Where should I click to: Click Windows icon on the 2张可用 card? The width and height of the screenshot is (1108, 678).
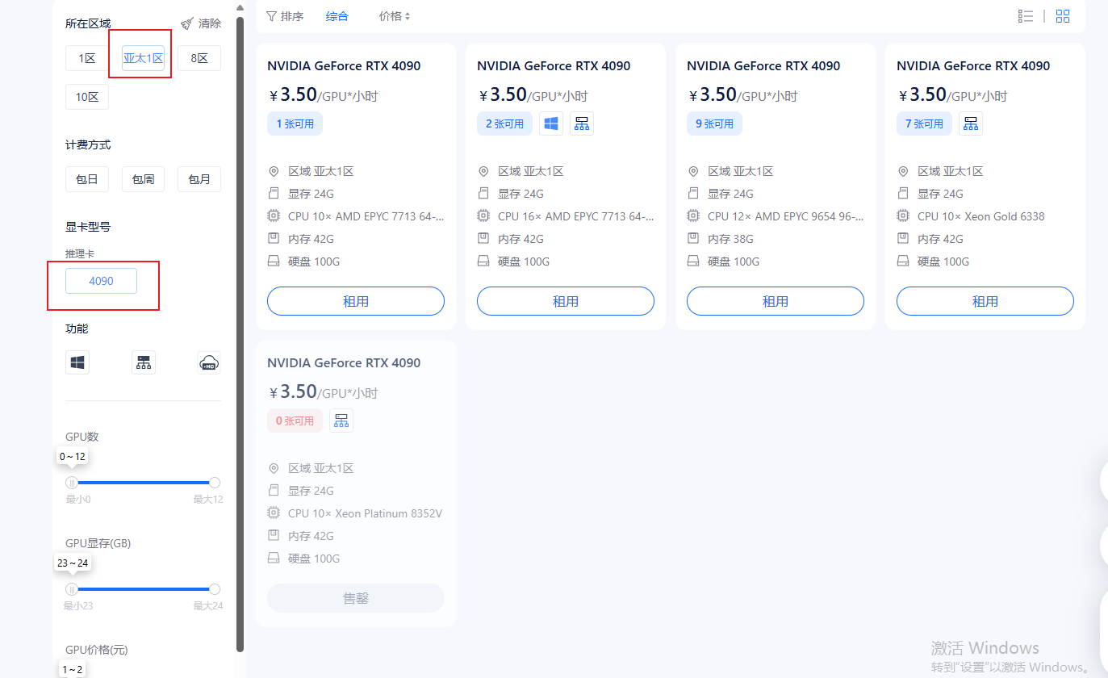551,123
